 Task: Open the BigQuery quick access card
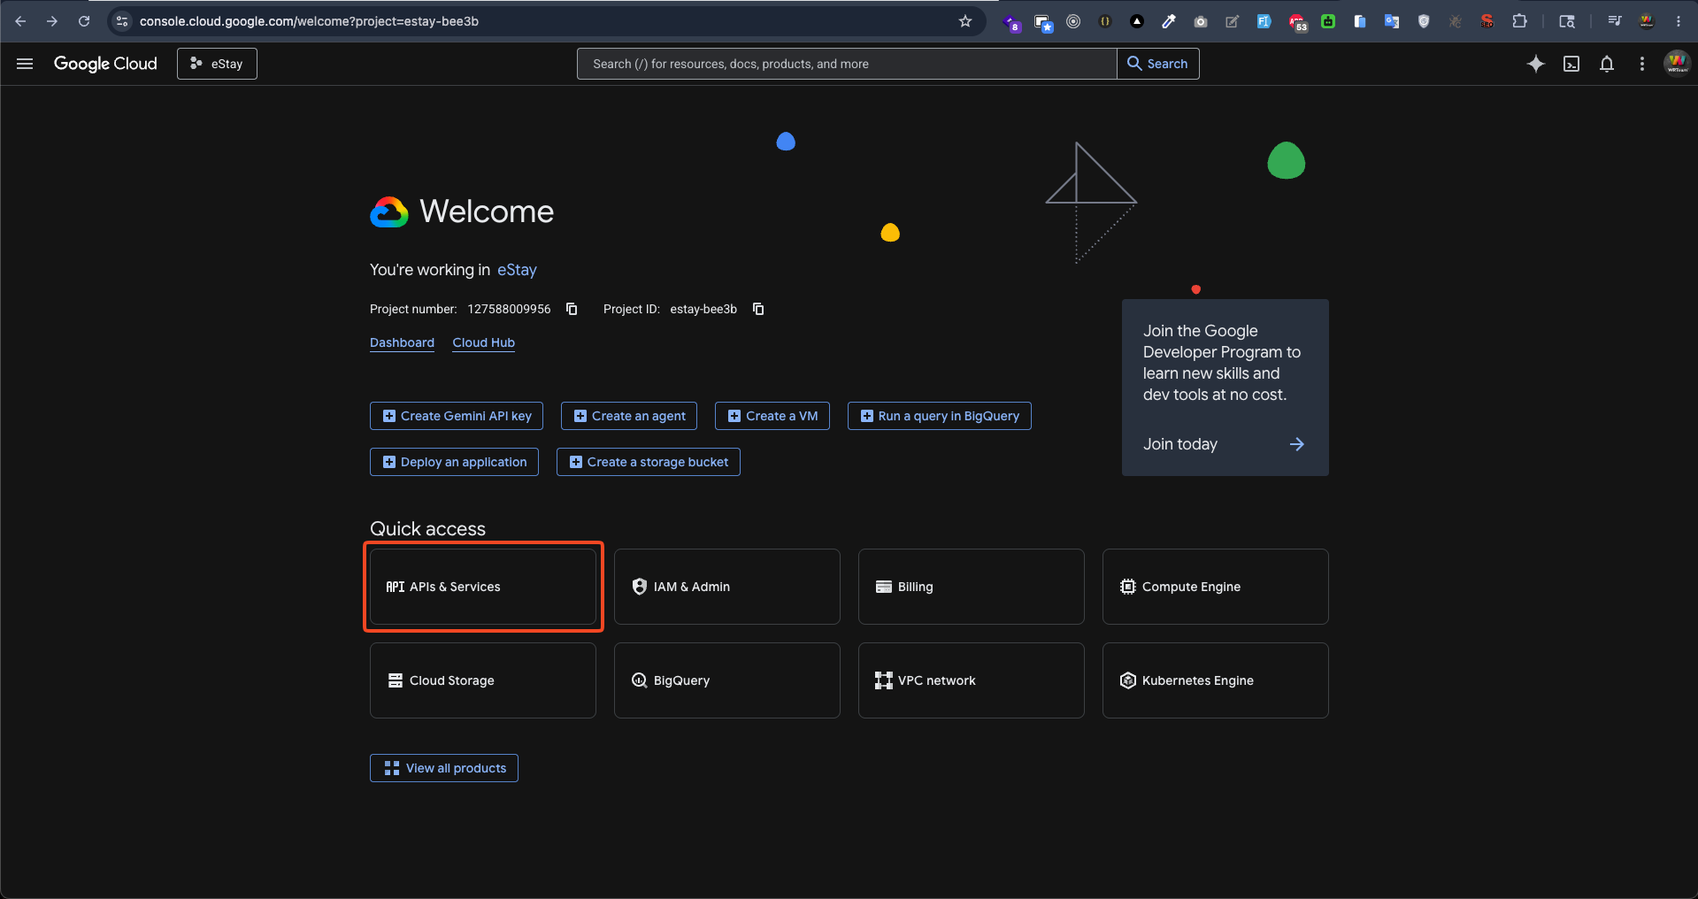coord(727,680)
